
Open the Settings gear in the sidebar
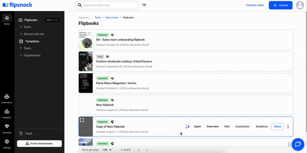[7, 144]
